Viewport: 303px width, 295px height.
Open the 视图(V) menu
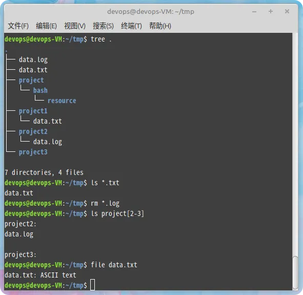coord(75,26)
